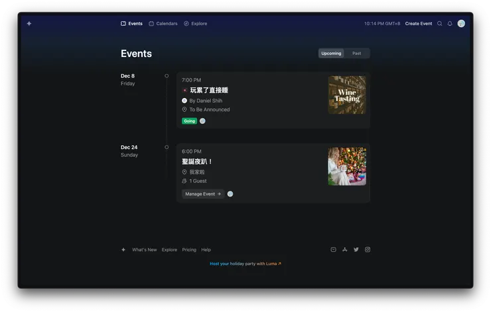This screenshot has height=312, width=491.
Task: Click the footer Twitter icon
Action: tap(356, 250)
